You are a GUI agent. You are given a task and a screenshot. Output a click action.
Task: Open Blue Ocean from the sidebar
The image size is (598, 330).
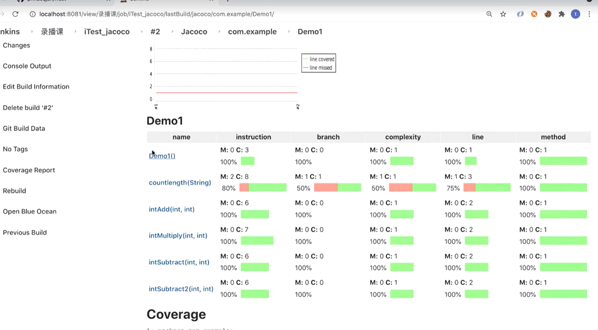pyautogui.click(x=30, y=212)
